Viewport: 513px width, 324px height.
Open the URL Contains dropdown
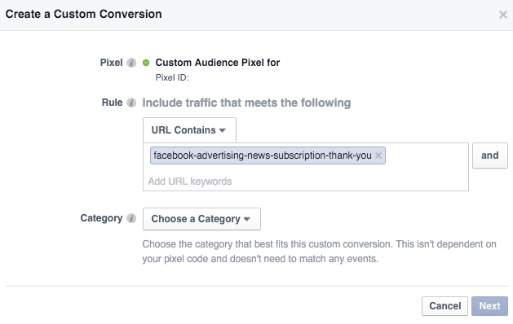click(x=189, y=130)
